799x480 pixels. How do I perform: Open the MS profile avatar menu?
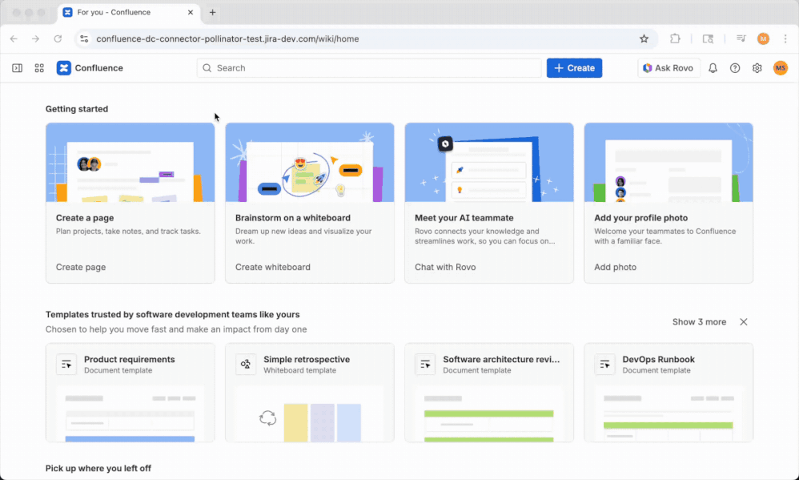[780, 68]
